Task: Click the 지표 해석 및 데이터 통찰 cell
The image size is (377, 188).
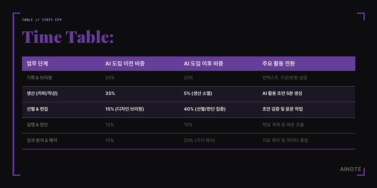Action: coord(285,140)
